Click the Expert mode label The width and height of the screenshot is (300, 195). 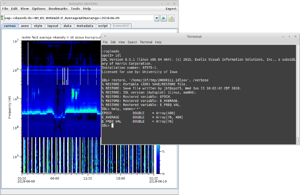171,8
